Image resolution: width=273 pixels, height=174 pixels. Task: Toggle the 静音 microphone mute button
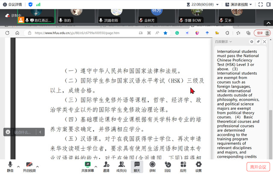[x=10, y=164]
